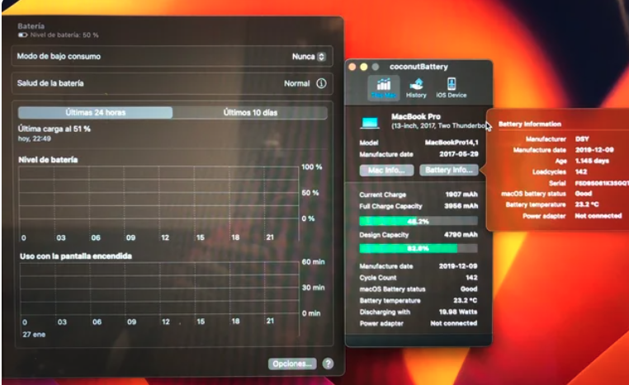Click the Battery temperature row in the main coconutBattery window
629x385 pixels.
point(418,300)
